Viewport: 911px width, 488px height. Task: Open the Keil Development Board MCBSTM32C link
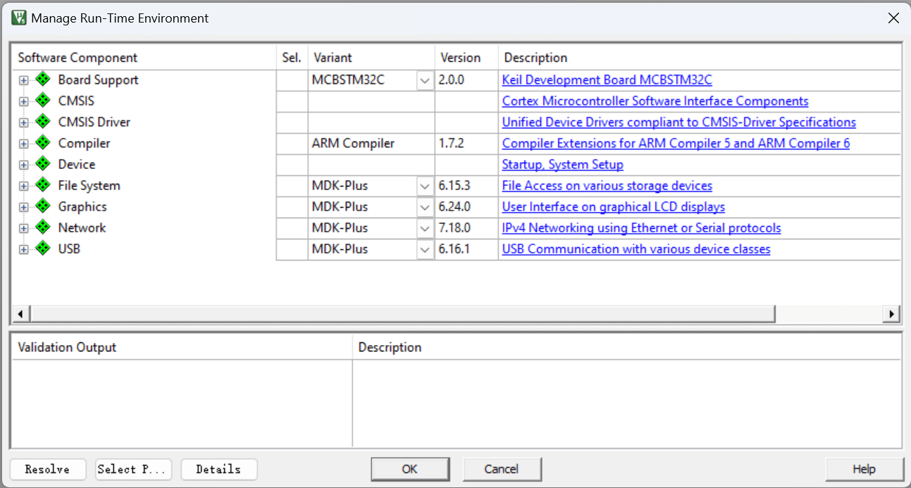click(x=607, y=80)
